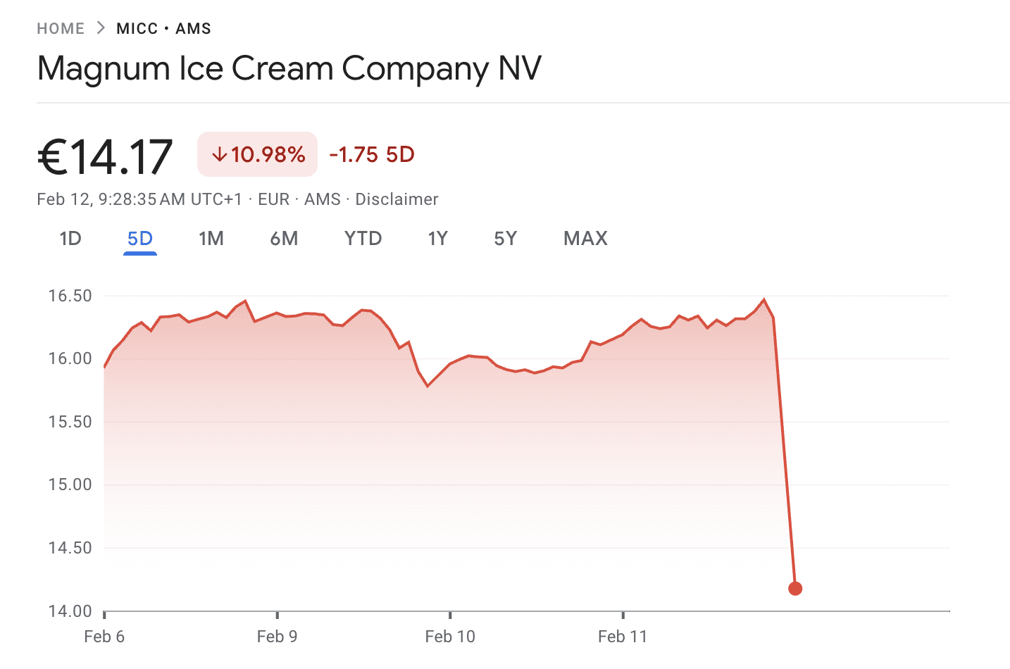Click the MICC • AMS breadcrumb
This screenshot has width=1010, height=669.
point(163,29)
